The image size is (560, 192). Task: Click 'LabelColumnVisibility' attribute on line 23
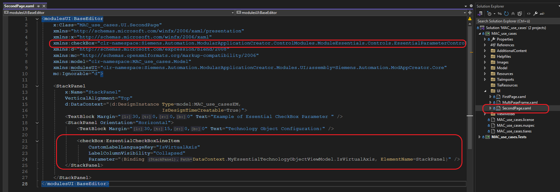coord(119,153)
